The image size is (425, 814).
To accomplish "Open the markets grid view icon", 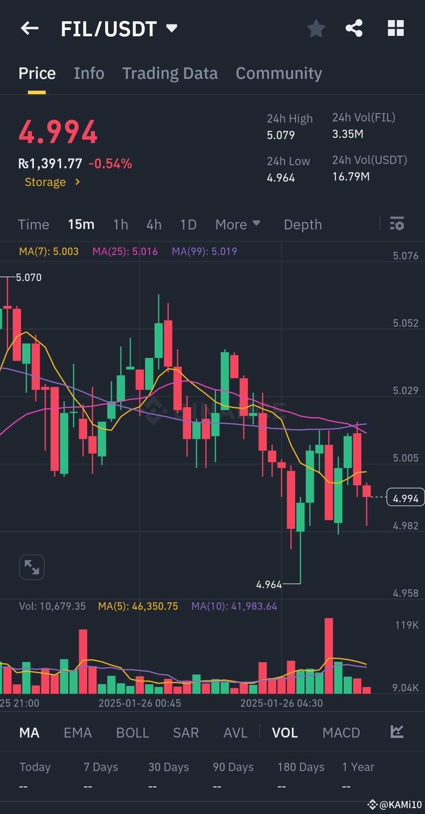I will point(395,28).
